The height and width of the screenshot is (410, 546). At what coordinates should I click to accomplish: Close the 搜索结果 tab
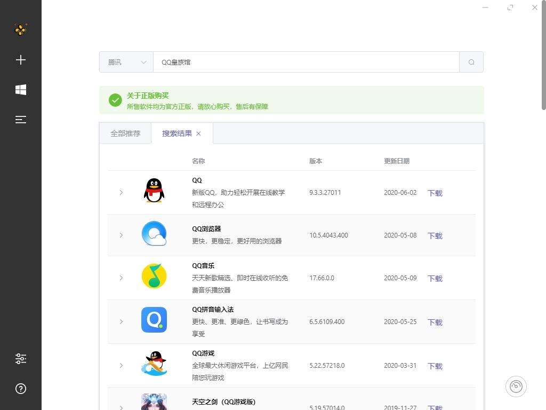pos(199,133)
